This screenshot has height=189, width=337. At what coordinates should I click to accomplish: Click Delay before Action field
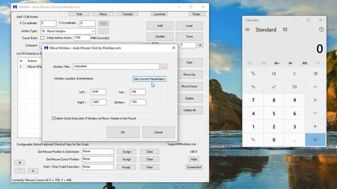[82, 38]
